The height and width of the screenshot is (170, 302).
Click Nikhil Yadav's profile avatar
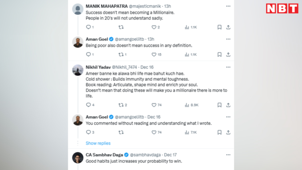(78, 70)
